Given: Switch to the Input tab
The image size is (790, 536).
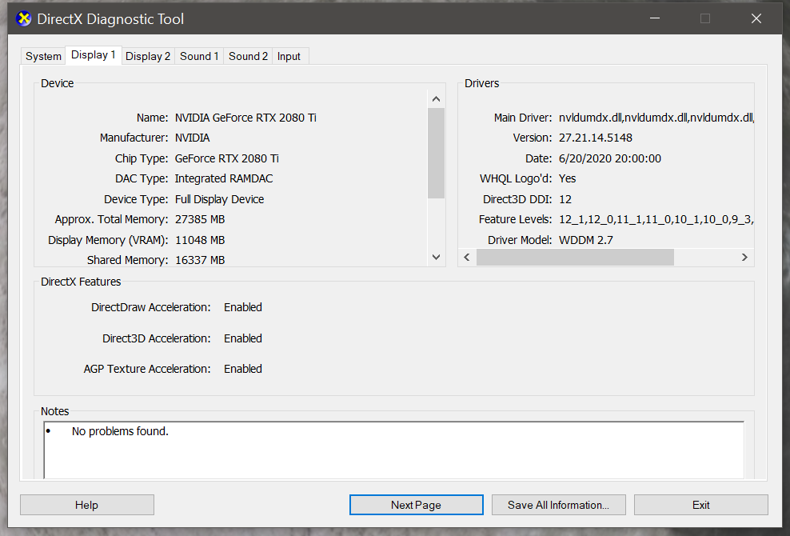Looking at the screenshot, I should [x=289, y=56].
